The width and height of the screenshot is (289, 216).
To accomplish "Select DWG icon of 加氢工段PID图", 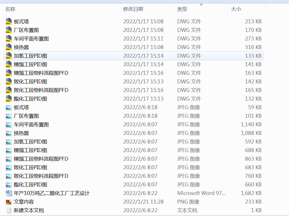I will point(9,56).
